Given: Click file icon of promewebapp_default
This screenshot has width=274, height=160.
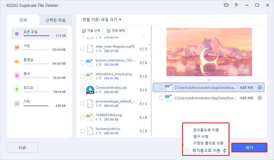Looking at the screenshot, I should point(90,104).
